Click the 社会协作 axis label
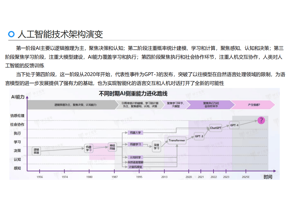292x206 pixels. coord(17,125)
